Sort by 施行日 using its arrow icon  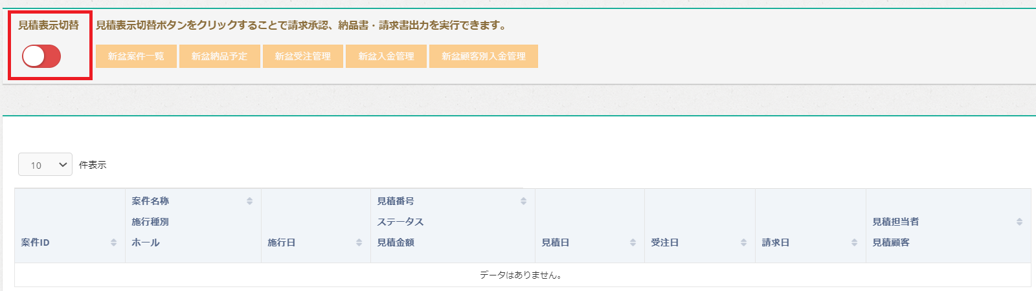pos(359,242)
